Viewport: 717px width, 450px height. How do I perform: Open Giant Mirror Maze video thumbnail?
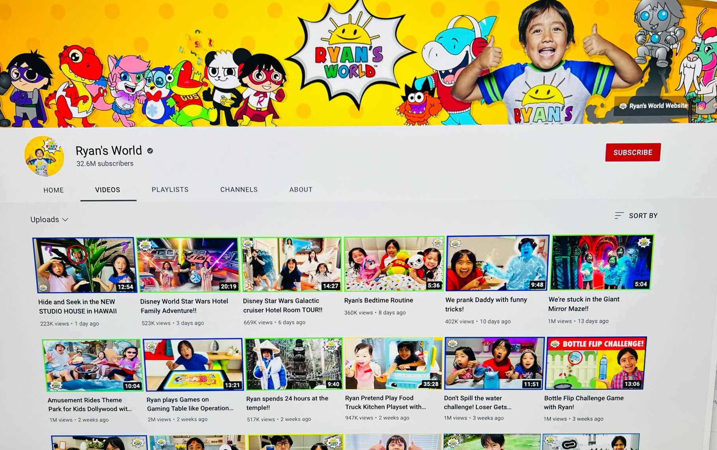(x=601, y=262)
